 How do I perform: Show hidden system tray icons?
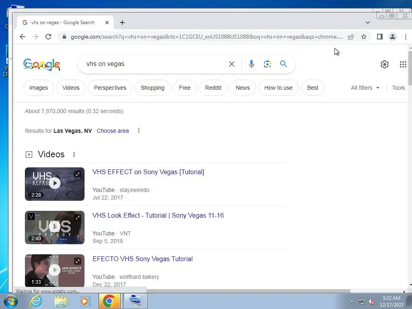pos(352,301)
